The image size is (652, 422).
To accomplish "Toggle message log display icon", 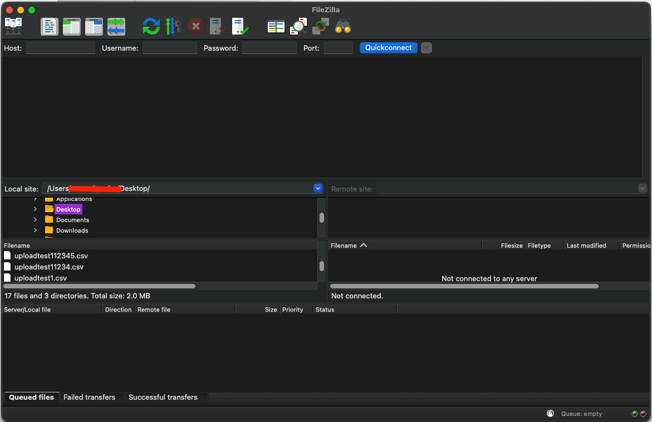I will [49, 27].
